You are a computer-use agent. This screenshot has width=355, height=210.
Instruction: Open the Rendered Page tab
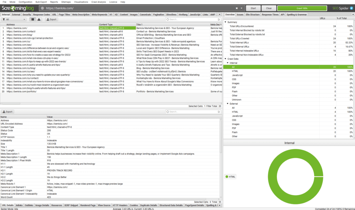click(x=88, y=205)
